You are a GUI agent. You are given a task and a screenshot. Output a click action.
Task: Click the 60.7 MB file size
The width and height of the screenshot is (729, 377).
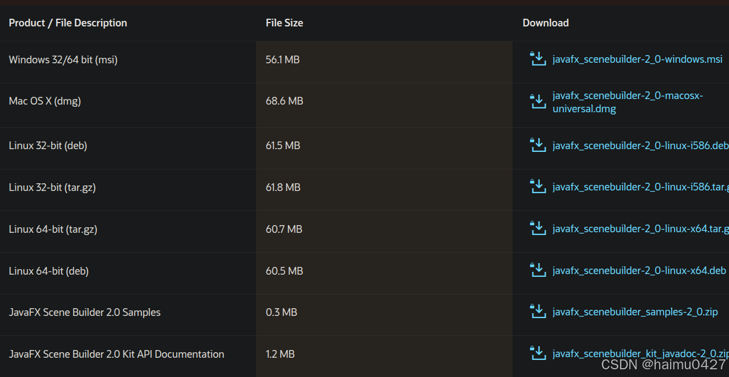click(x=284, y=230)
